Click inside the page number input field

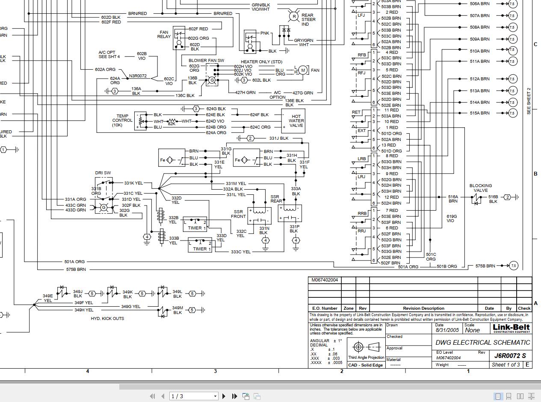click(x=184, y=396)
